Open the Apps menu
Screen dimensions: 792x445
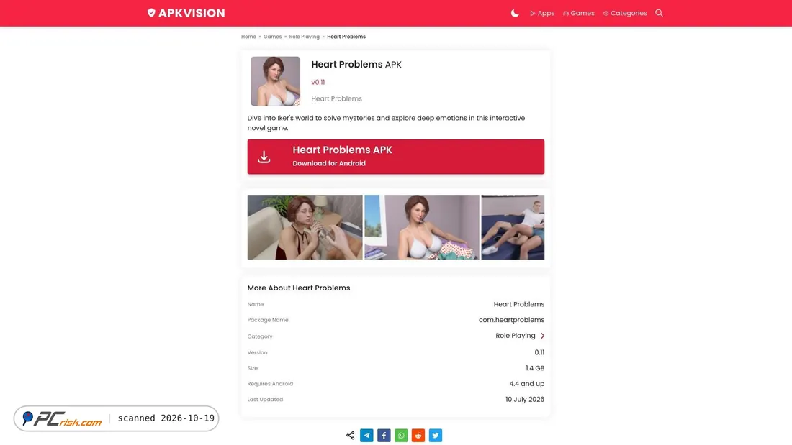coord(542,13)
